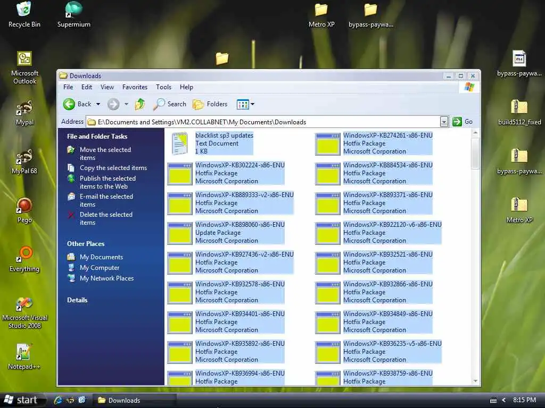The image size is (545, 408).
Task: Open the View menu
Action: click(x=107, y=87)
